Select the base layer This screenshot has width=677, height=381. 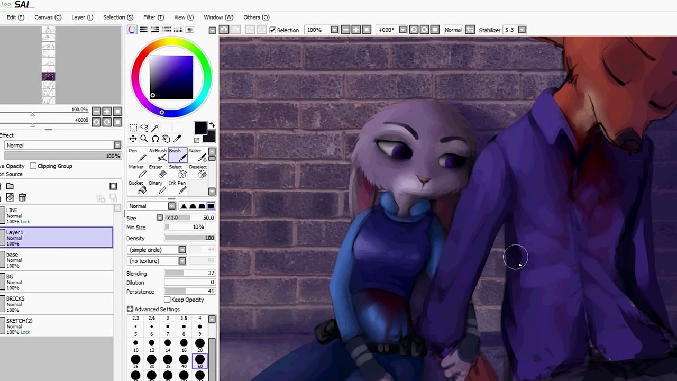pyautogui.click(x=57, y=260)
